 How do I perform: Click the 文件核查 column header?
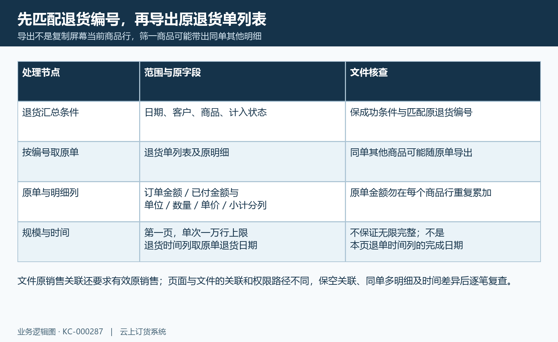click(443, 81)
